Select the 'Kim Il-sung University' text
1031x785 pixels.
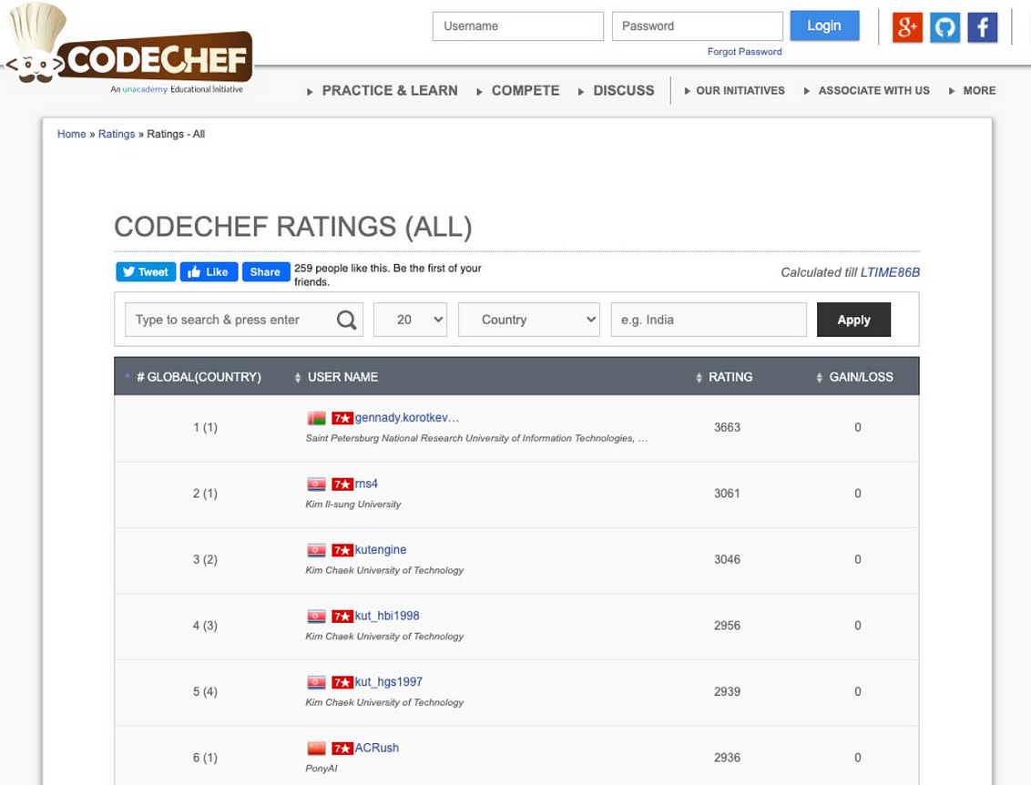pos(353,505)
